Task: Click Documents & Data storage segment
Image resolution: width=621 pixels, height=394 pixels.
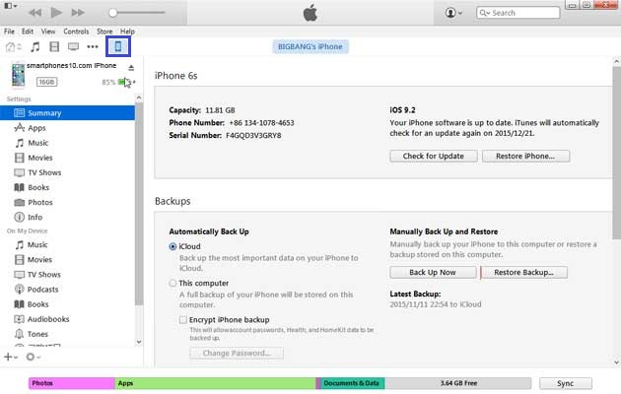Action: coord(353,383)
